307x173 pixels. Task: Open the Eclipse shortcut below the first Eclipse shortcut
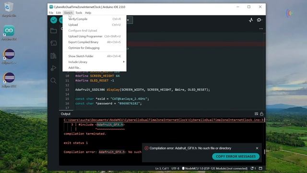[x=9, y=80]
